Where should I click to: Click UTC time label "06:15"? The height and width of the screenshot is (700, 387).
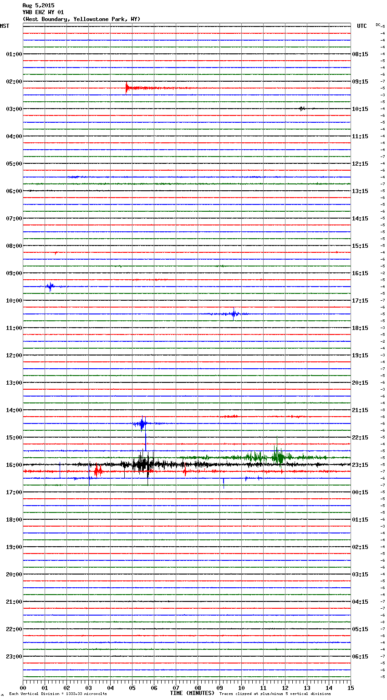360,657
